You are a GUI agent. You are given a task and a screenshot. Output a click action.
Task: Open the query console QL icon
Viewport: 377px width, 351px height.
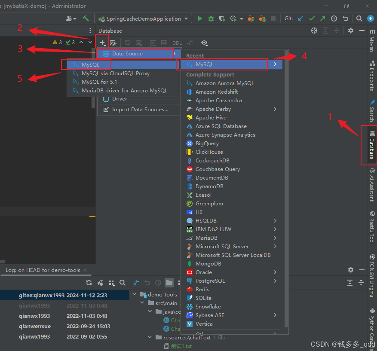tap(153, 43)
